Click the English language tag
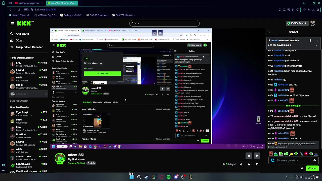This screenshot has height=181, width=322. 91,163
